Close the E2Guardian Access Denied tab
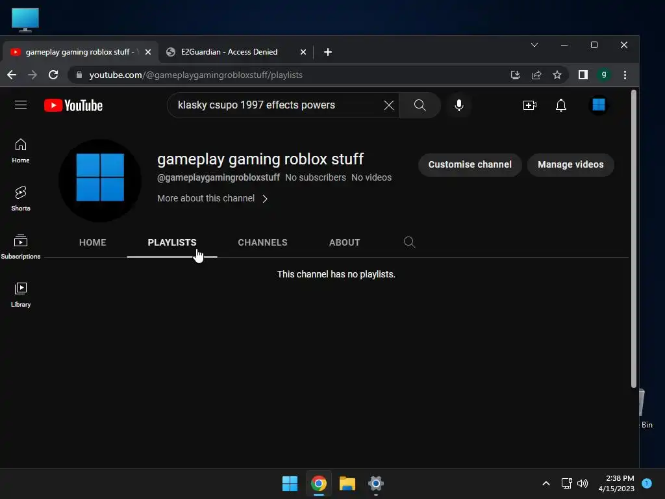 (303, 52)
